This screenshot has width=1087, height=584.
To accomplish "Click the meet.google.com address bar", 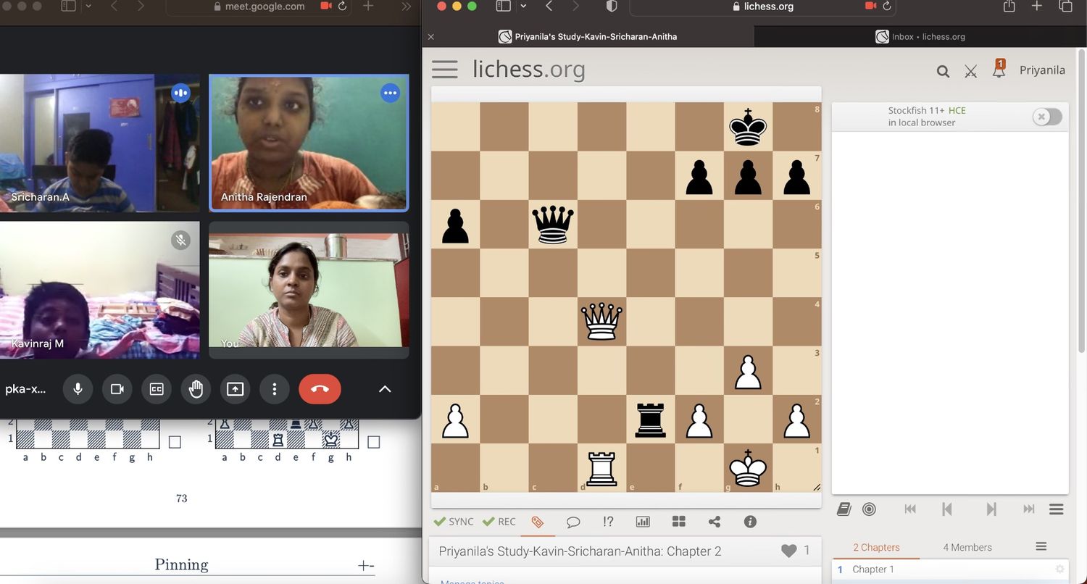I will tap(259, 7).
